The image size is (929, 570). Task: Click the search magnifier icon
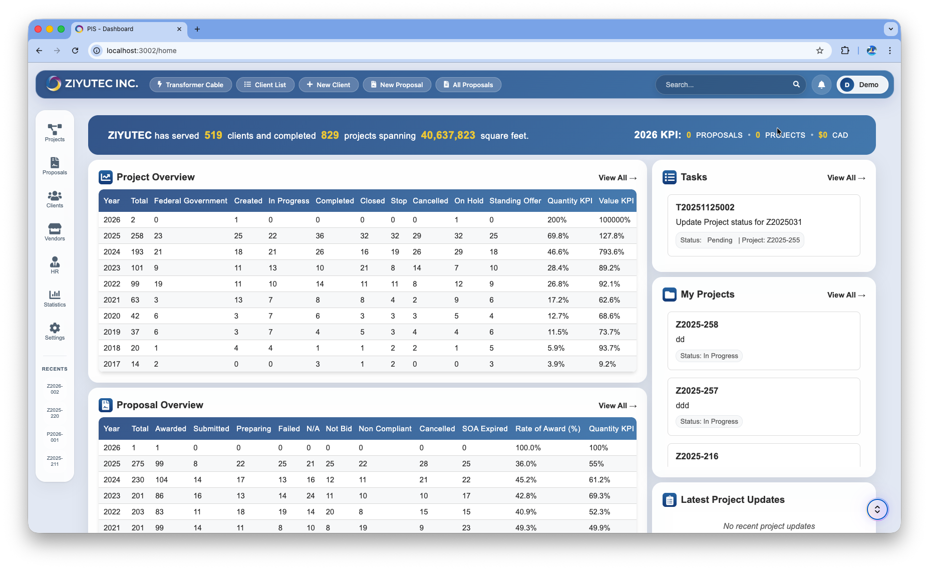[796, 85]
